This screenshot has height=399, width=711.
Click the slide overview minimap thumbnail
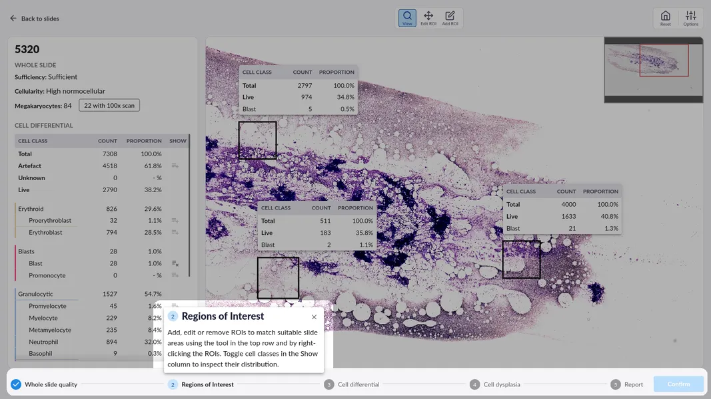pyautogui.click(x=653, y=70)
